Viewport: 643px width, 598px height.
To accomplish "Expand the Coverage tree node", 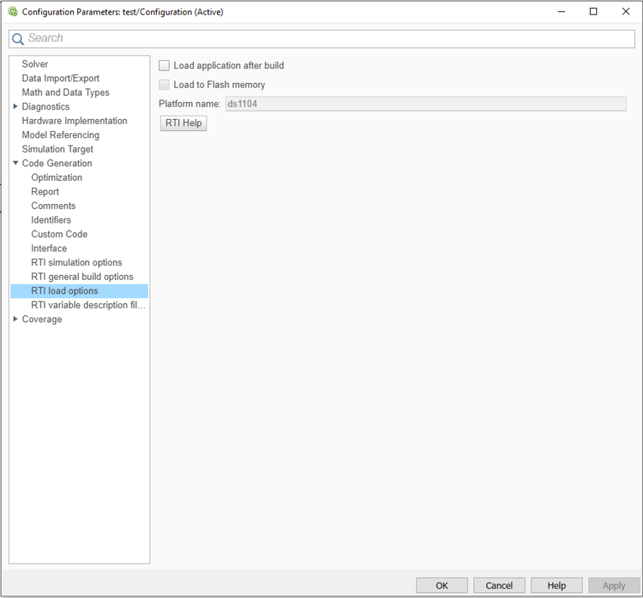I will (15, 319).
